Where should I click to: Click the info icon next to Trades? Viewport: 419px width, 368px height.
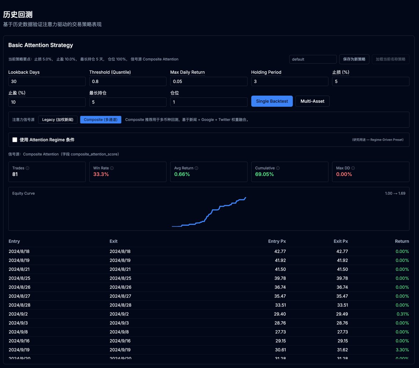coord(28,168)
